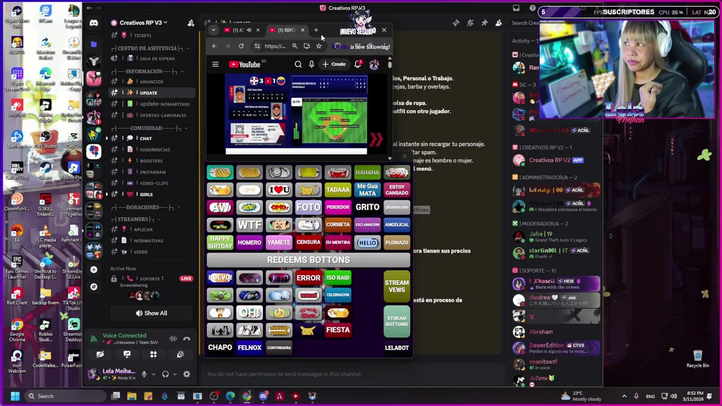722x406 pixels.
Task: Click the Show All button
Action: 151,313
